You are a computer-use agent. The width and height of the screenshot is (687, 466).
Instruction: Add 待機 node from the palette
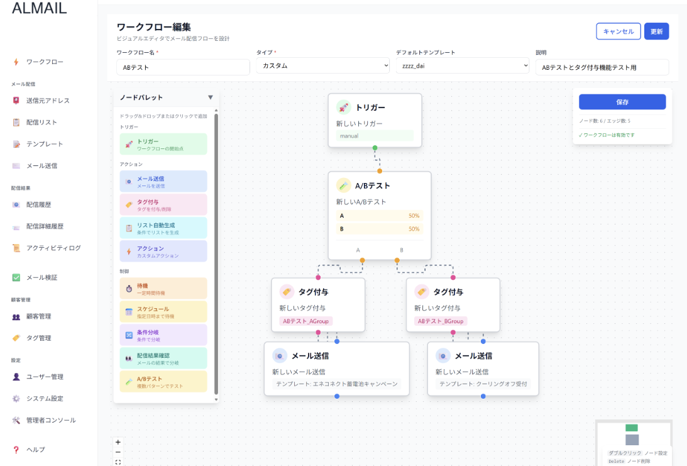(x=163, y=289)
